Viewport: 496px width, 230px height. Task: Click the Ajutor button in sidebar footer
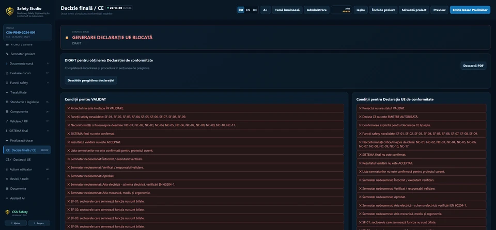[16, 223]
